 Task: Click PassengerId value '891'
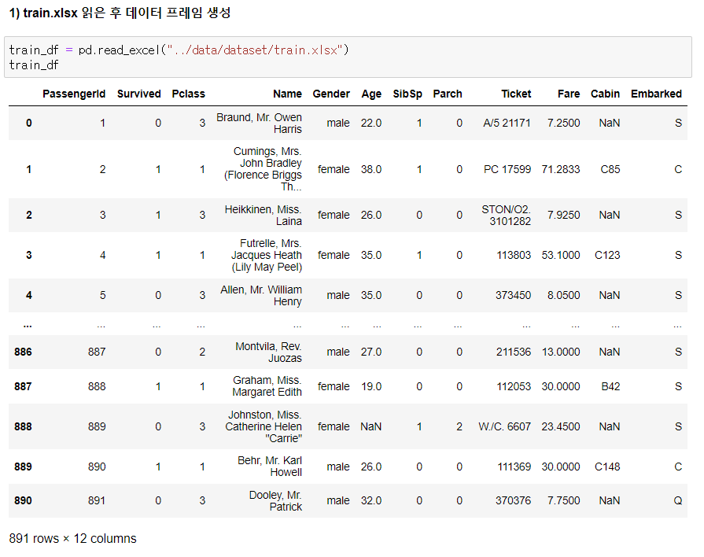97,500
